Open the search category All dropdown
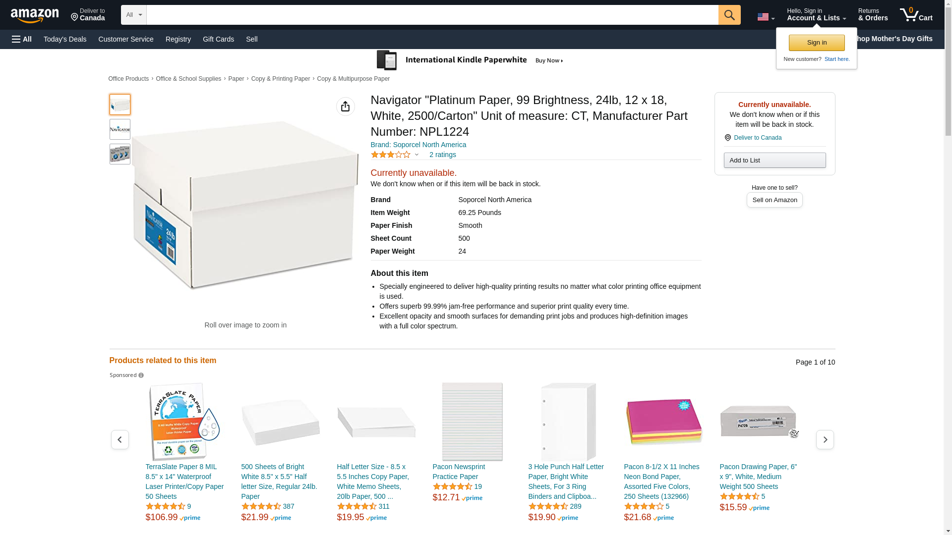 (x=133, y=15)
